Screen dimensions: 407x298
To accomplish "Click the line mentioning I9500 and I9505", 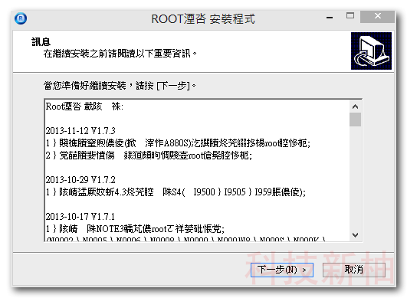I will point(176,192).
